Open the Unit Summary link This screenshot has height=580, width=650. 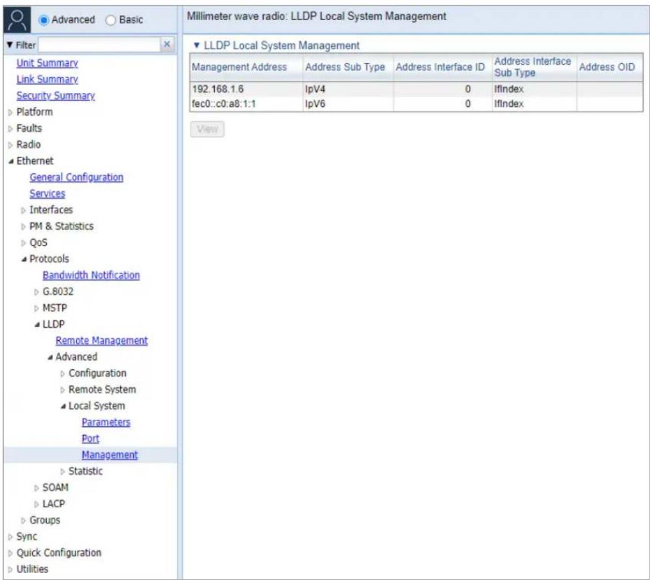tap(47, 63)
